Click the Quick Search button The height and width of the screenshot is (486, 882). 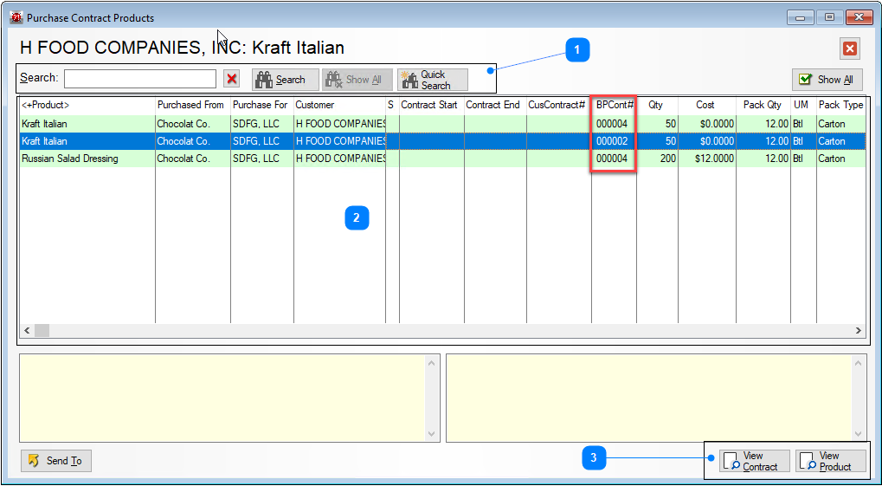click(x=433, y=80)
